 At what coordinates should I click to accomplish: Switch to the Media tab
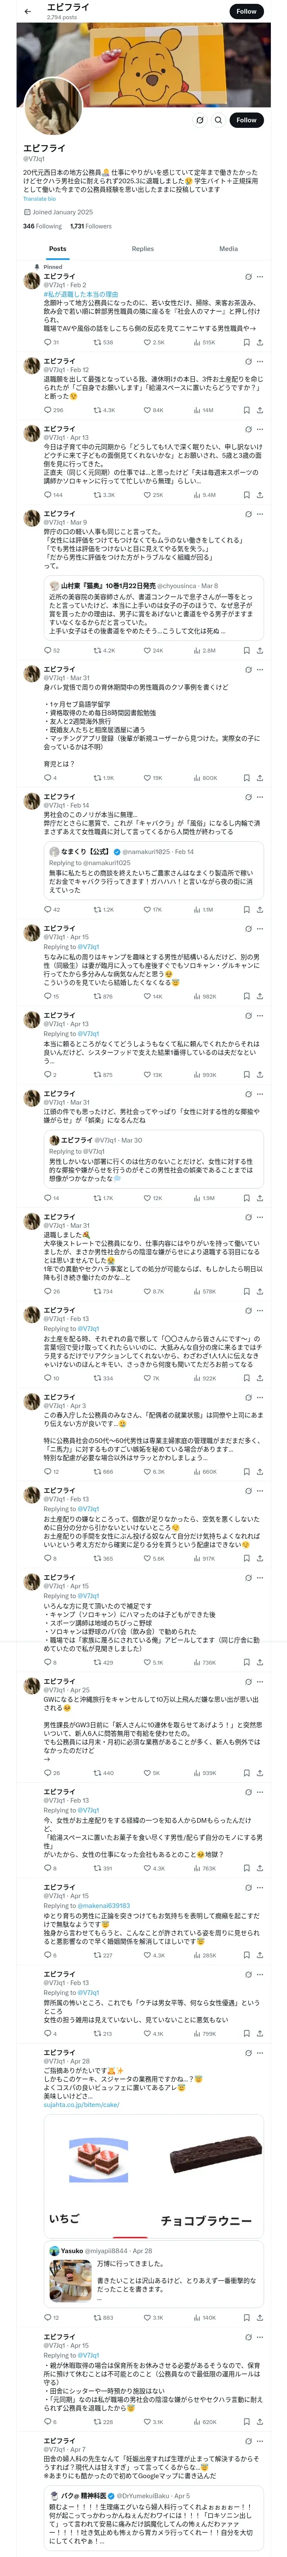click(x=229, y=249)
